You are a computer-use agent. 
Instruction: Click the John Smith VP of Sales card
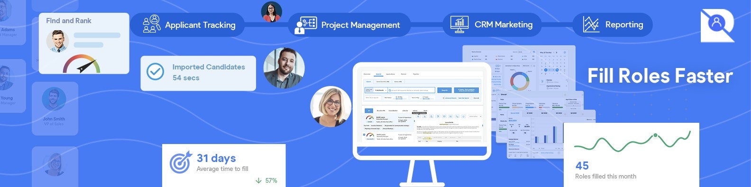pos(55,109)
